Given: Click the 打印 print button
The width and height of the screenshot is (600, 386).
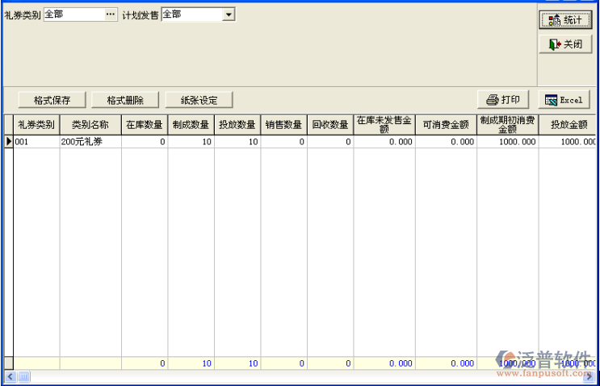Looking at the screenshot, I should tap(503, 100).
